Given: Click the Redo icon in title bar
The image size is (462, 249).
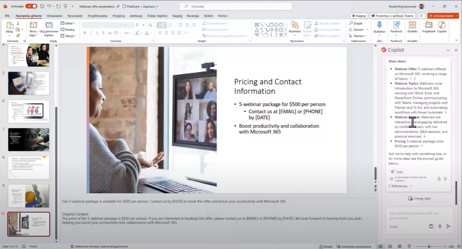Looking at the screenshot, I should point(59,6).
